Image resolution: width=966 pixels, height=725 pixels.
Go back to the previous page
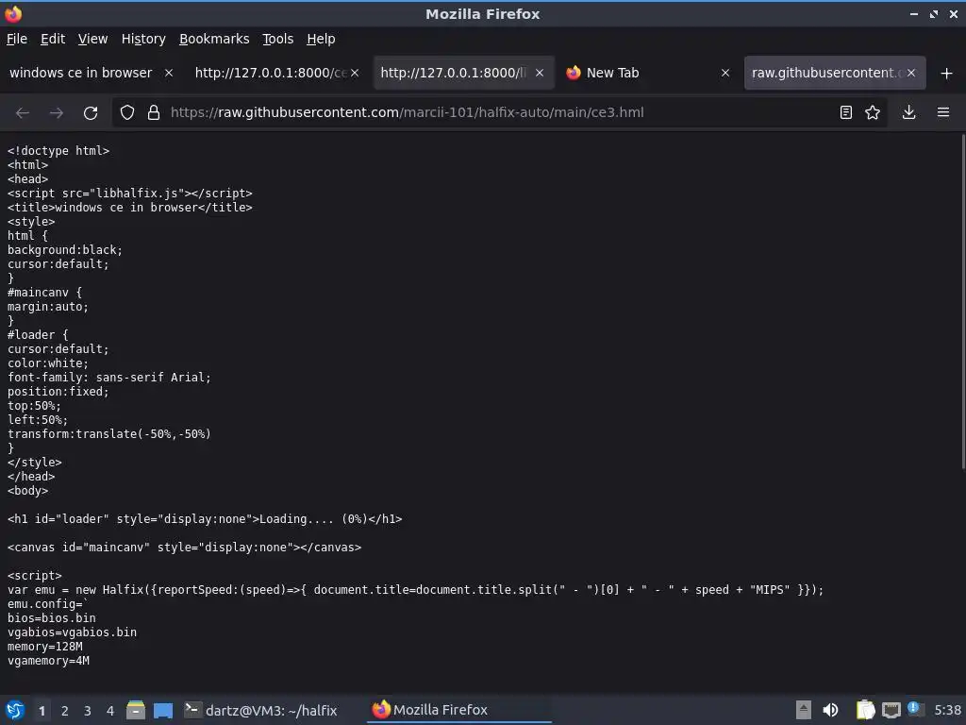tap(23, 113)
